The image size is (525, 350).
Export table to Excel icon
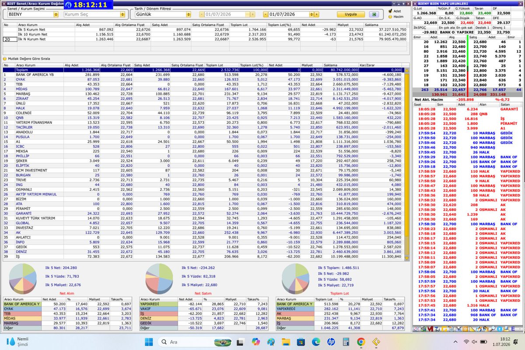(x=373, y=14)
